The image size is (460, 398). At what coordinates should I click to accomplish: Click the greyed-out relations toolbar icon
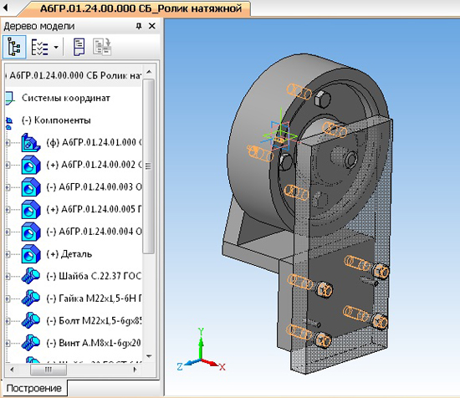coord(102,47)
